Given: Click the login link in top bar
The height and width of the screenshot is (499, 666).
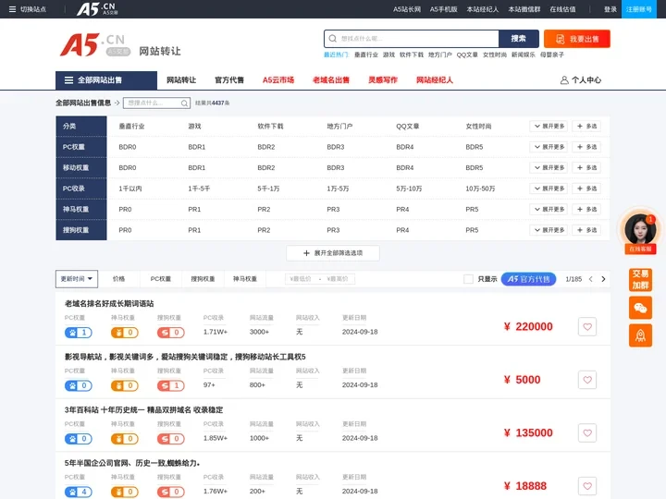Looking at the screenshot, I should coord(610,9).
